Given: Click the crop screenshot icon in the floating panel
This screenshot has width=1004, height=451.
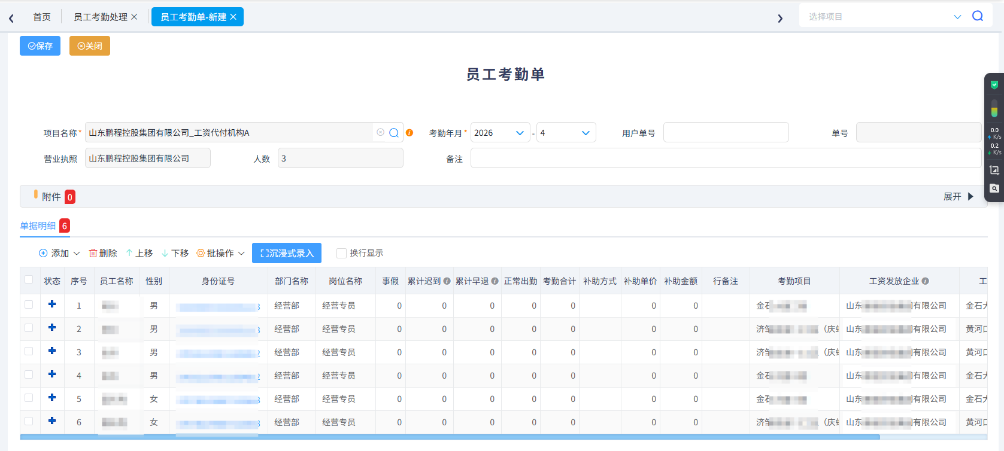Looking at the screenshot, I should (994, 170).
